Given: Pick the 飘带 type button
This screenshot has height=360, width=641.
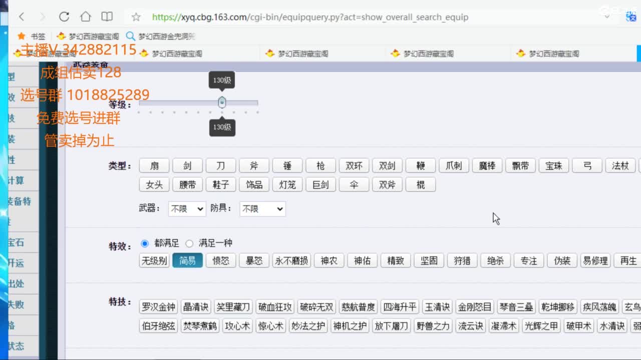Looking at the screenshot, I should tap(520, 165).
